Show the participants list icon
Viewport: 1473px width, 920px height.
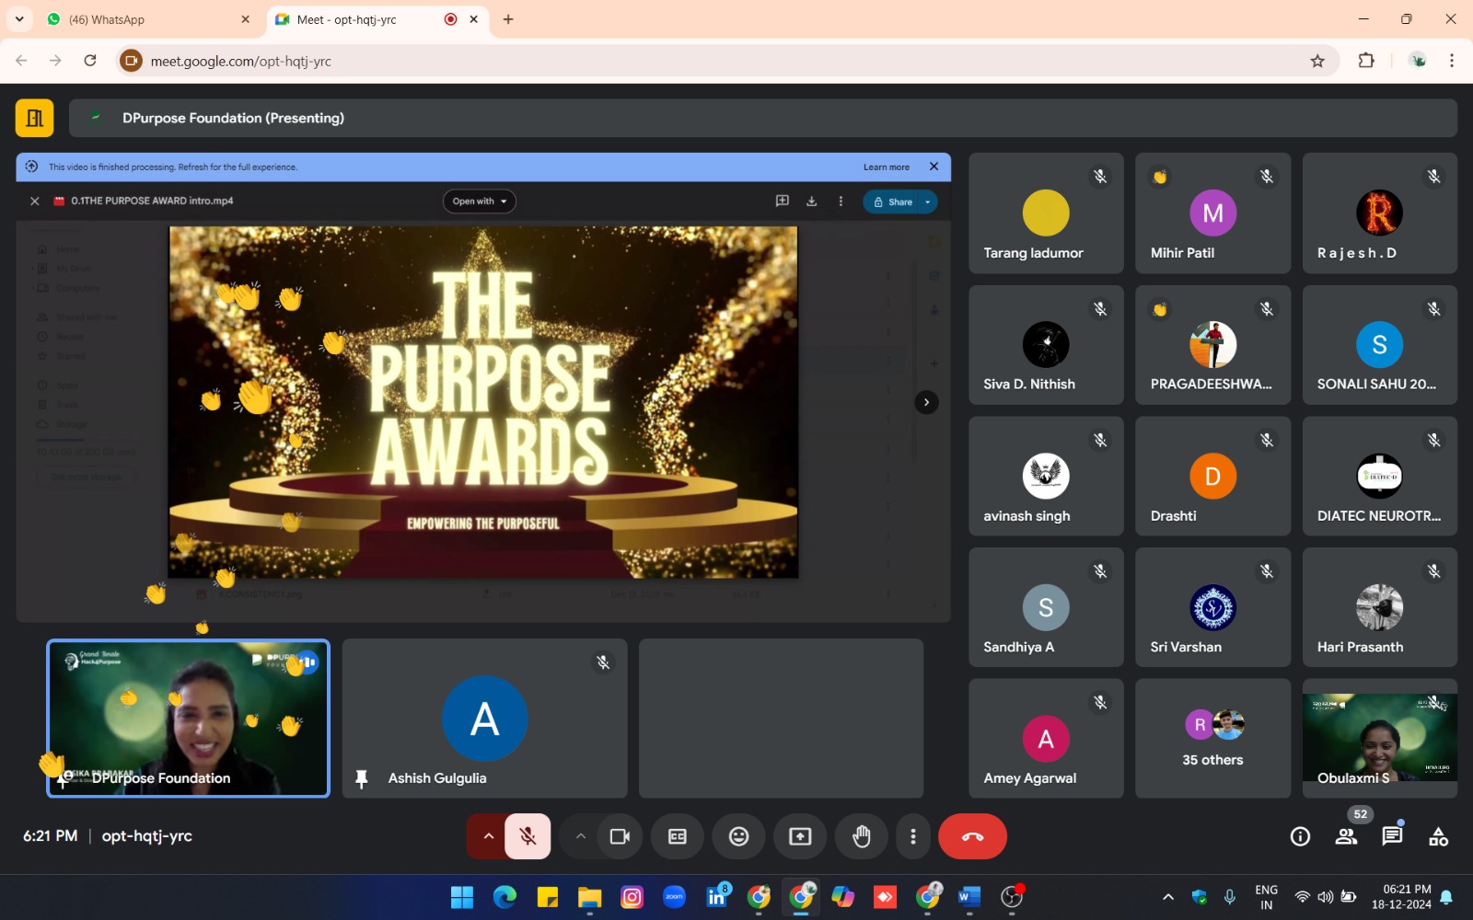1346,836
